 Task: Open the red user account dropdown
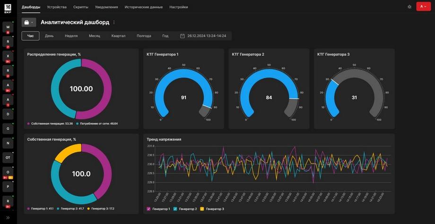click(x=423, y=7)
